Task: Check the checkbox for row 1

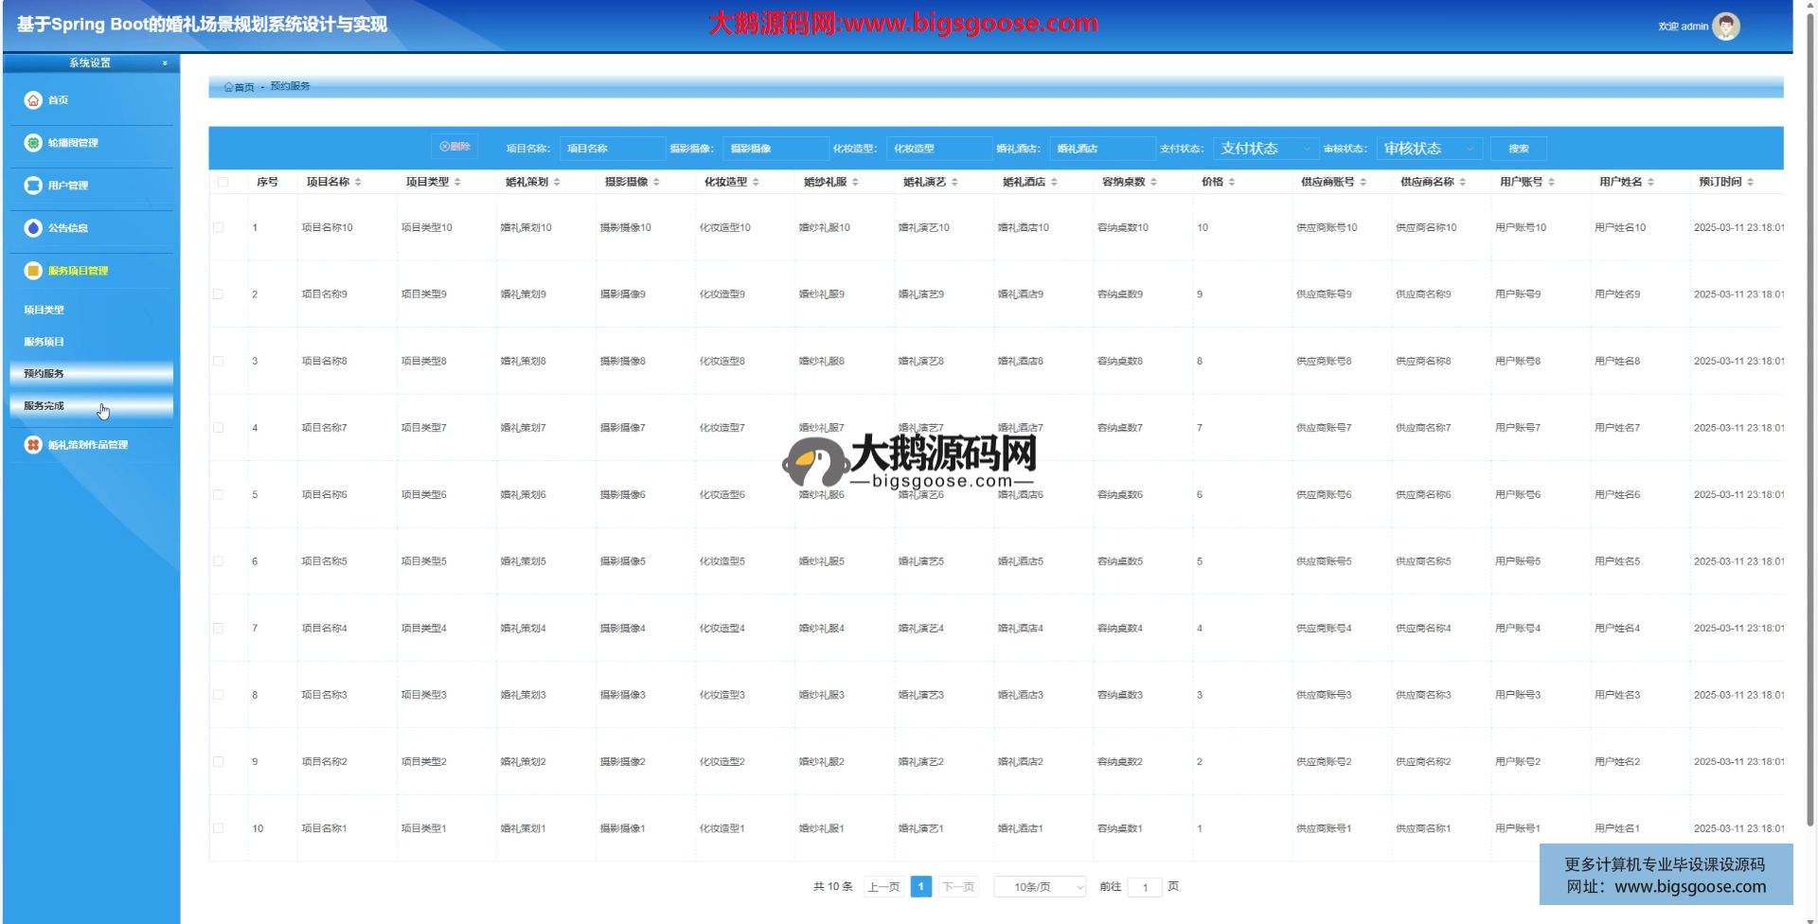Action: 219,228
